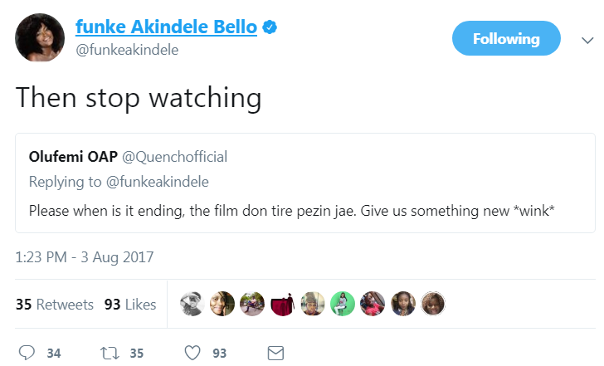
Task: Toggle the Following button
Action: coord(505,39)
